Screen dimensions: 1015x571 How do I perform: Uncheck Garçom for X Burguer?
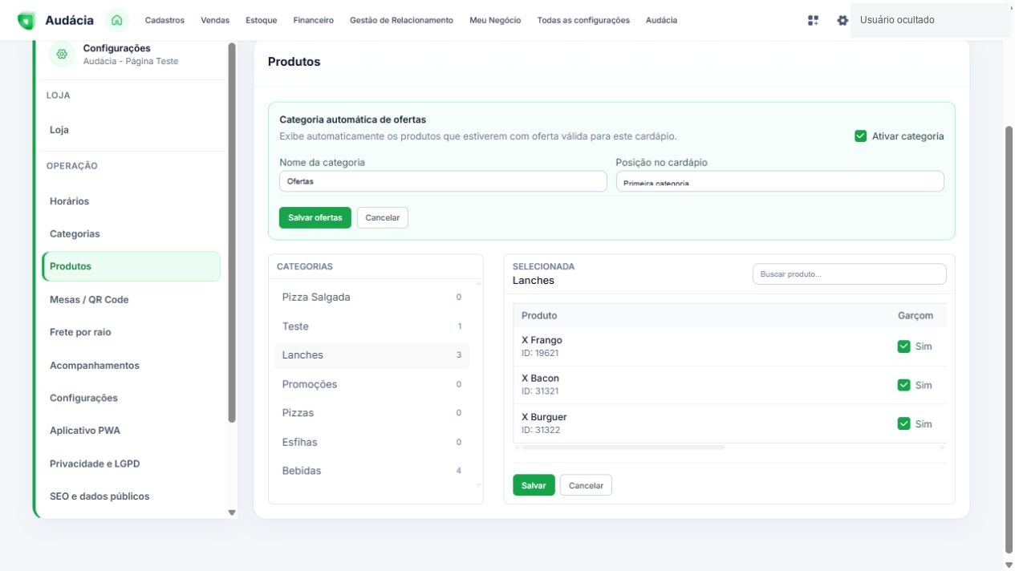[904, 423]
